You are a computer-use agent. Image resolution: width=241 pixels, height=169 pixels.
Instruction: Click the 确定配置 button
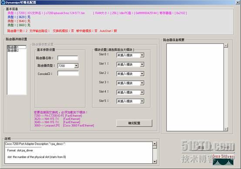pos(134,123)
